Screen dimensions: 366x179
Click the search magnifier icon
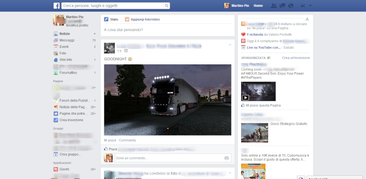point(167,6)
